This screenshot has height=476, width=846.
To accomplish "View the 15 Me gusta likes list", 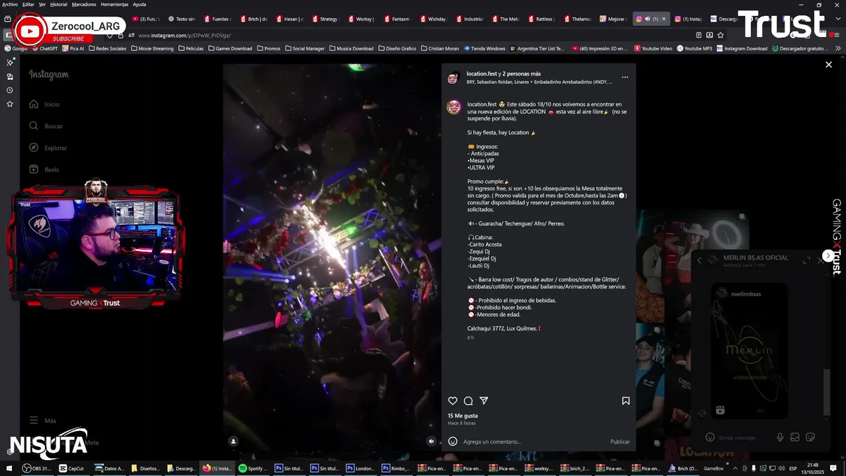I will (463, 416).
